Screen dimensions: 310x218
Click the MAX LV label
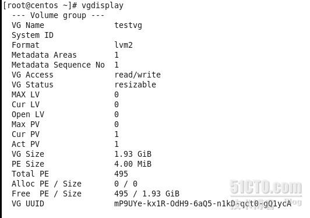point(26,94)
